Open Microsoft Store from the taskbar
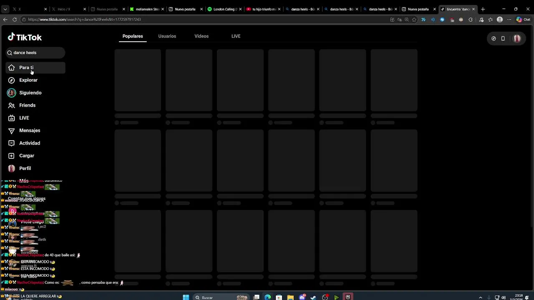Image resolution: width=534 pixels, height=300 pixels. (x=279, y=297)
